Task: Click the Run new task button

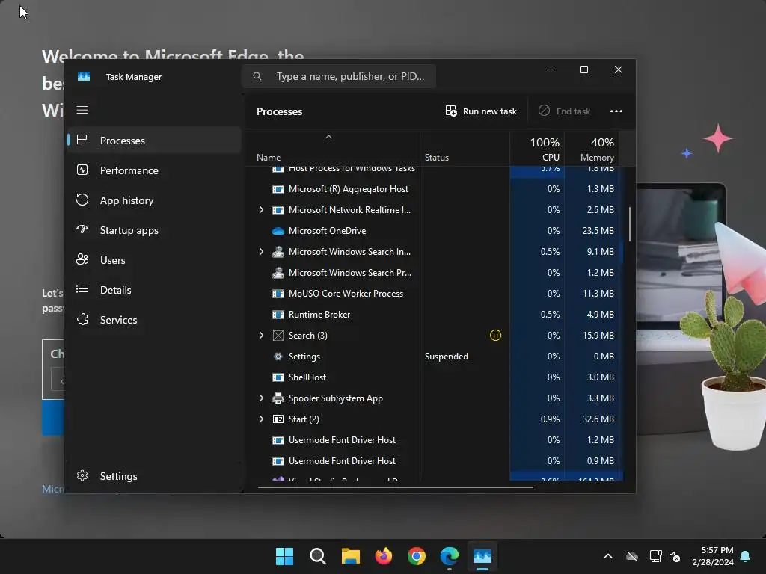Action: coord(481,111)
